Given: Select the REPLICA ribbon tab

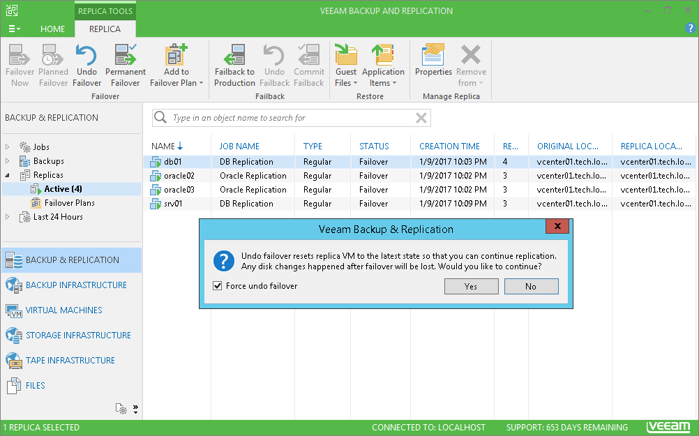Looking at the screenshot, I should pos(105,29).
